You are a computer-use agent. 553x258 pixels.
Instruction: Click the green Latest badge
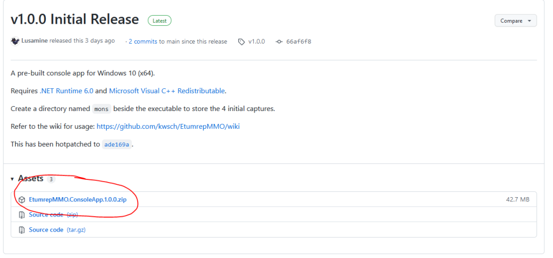[x=159, y=20]
